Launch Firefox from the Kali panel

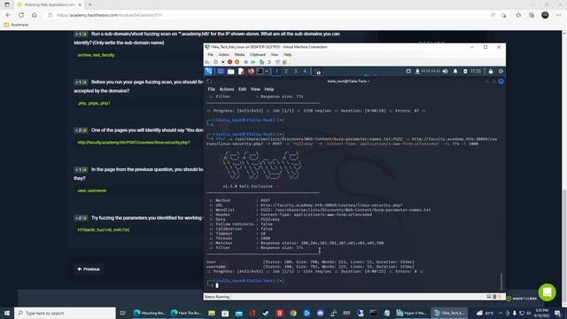251,71
